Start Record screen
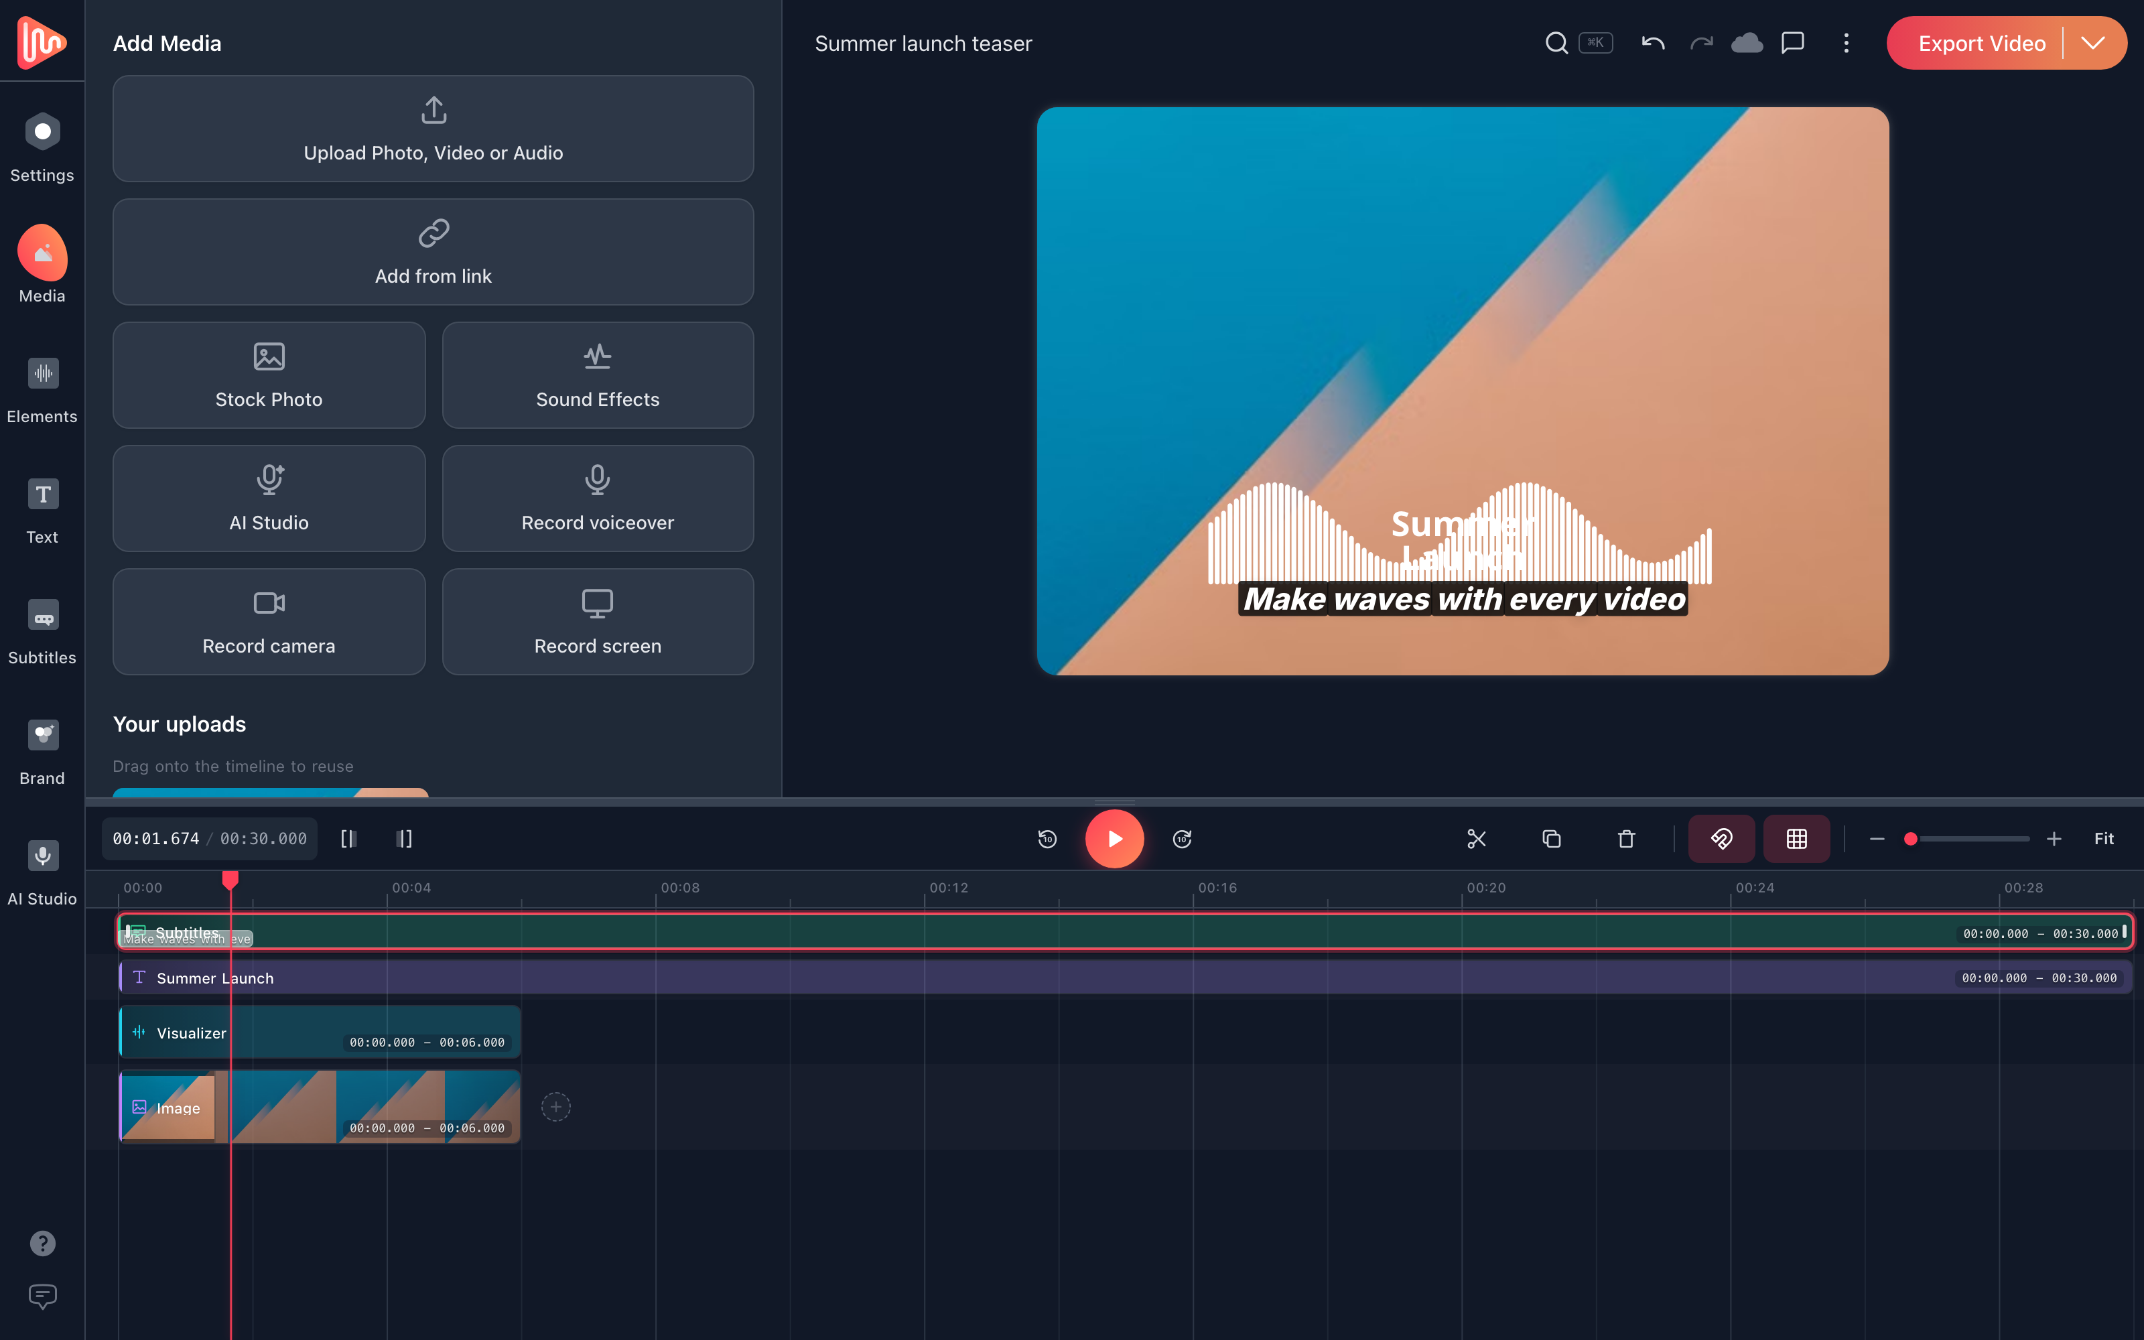Image resolution: width=2144 pixels, height=1340 pixels. click(x=598, y=621)
